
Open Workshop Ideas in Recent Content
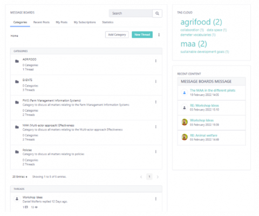[202, 120]
